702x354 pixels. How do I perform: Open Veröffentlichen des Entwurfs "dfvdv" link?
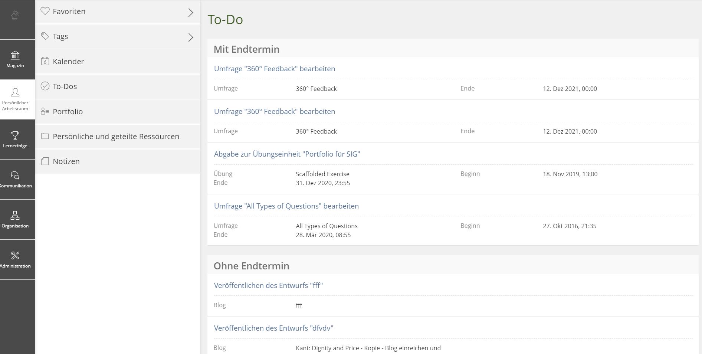pos(273,328)
